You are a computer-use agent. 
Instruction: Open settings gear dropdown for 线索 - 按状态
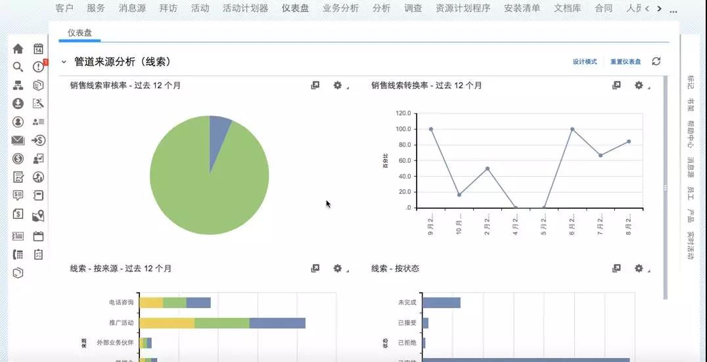pos(639,269)
